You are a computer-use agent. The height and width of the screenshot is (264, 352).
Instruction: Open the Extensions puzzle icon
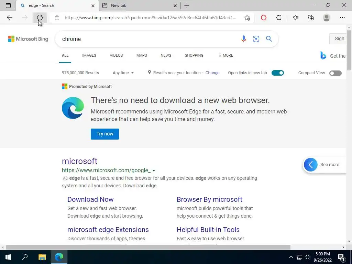click(x=279, y=18)
